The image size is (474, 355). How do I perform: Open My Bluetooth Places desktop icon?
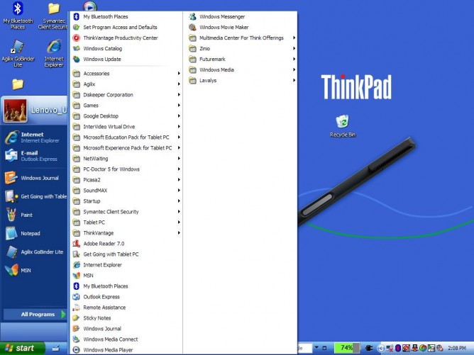pos(18,14)
